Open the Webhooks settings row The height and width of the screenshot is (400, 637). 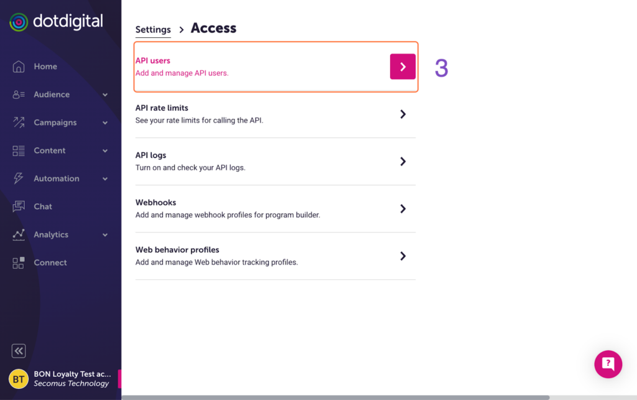(275, 208)
